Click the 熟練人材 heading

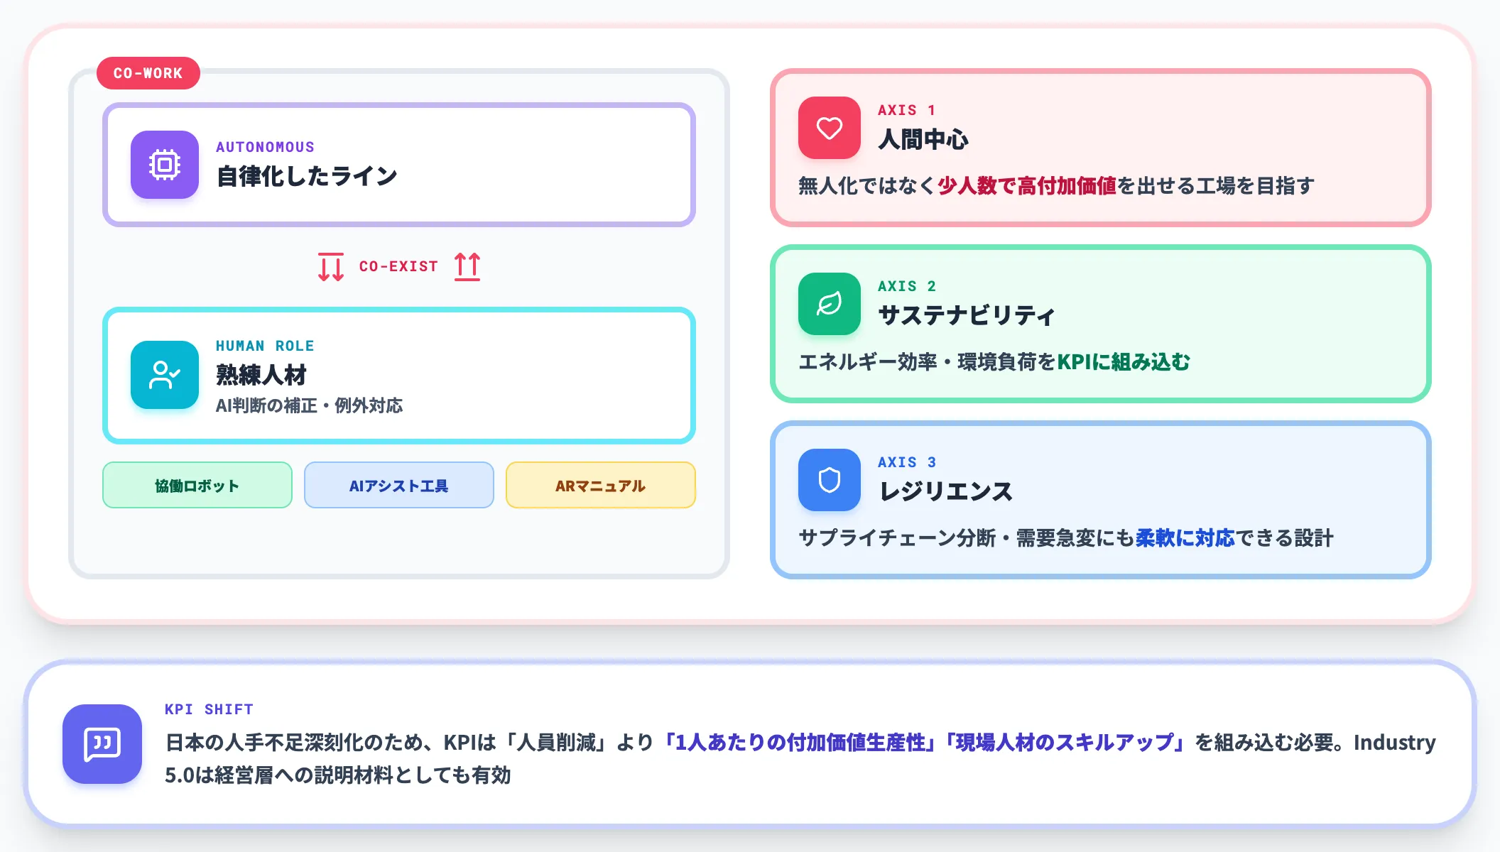point(261,375)
